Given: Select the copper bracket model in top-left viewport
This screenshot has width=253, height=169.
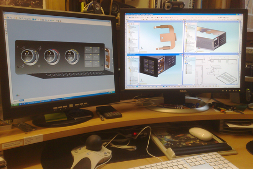Looking at the screenshot, I should click(165, 38).
